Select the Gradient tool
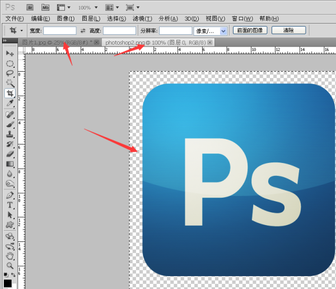The width and height of the screenshot is (336, 289). pos(10,164)
